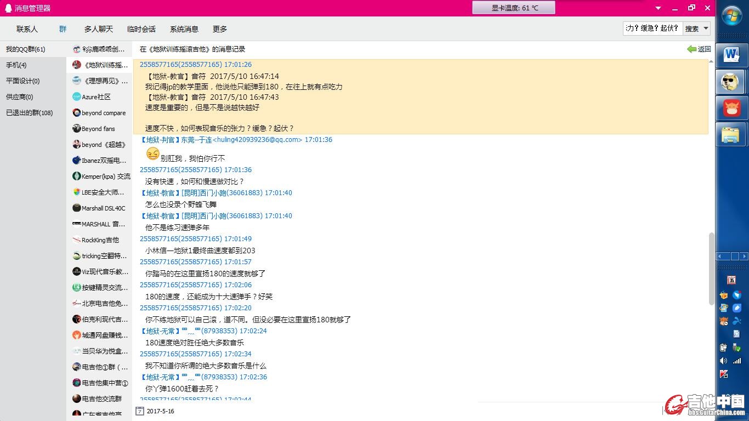Click the calendar date picker icon
This screenshot has width=749, height=421.
click(140, 411)
